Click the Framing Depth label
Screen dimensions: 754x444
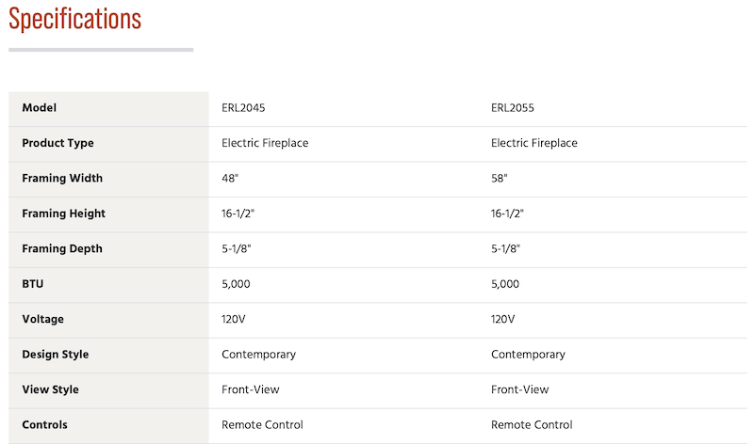coord(62,248)
